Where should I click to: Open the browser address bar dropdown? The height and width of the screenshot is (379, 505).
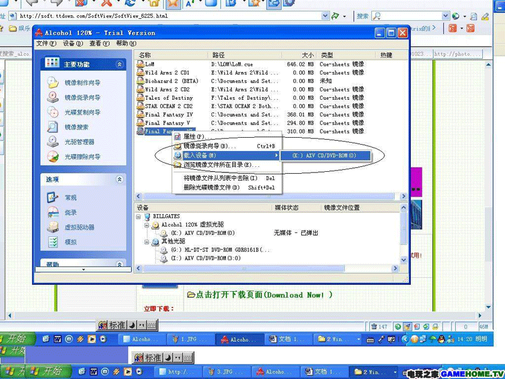pyautogui.click(x=325, y=16)
